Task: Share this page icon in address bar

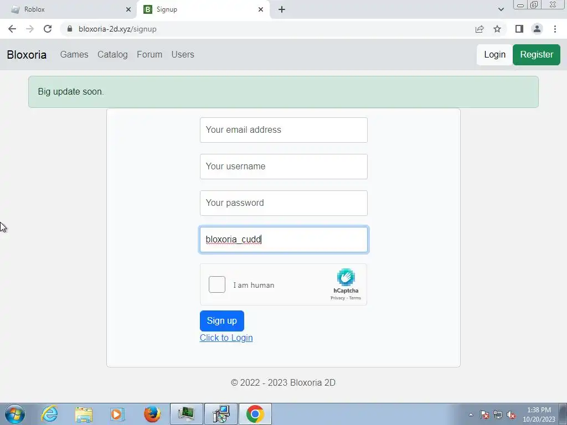Action: coord(480,29)
